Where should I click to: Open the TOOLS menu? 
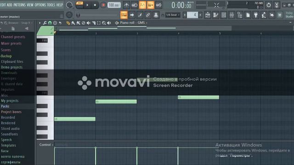click(51, 5)
